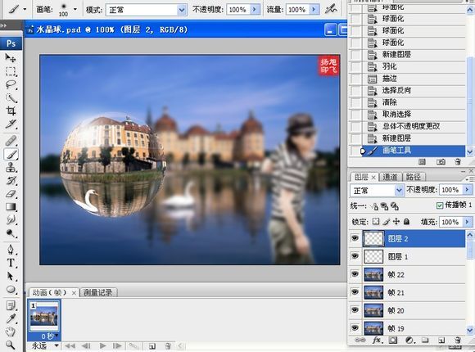Select the Zoom magnifier tool
The height and width of the screenshot is (352, 475).
[x=11, y=345]
